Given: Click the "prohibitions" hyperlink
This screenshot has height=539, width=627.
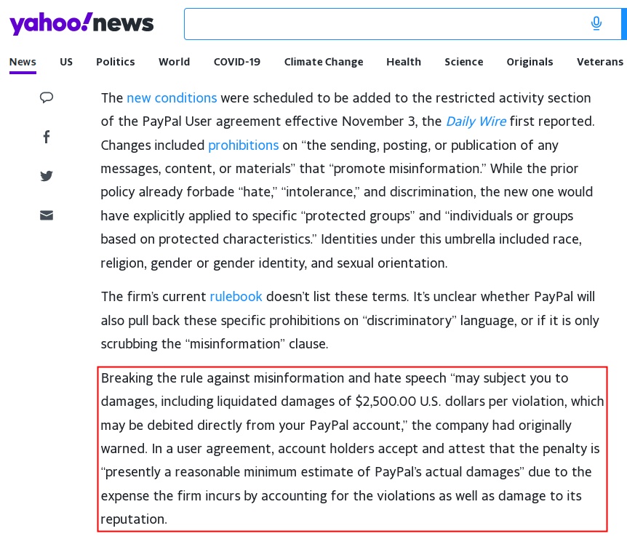Looking at the screenshot, I should point(243,145).
